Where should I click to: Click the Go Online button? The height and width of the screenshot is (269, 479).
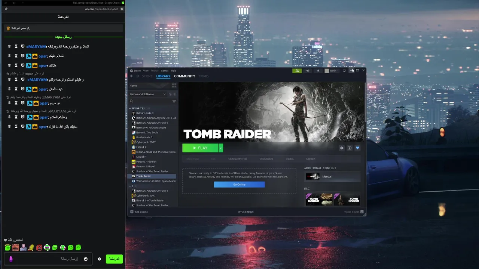click(239, 185)
